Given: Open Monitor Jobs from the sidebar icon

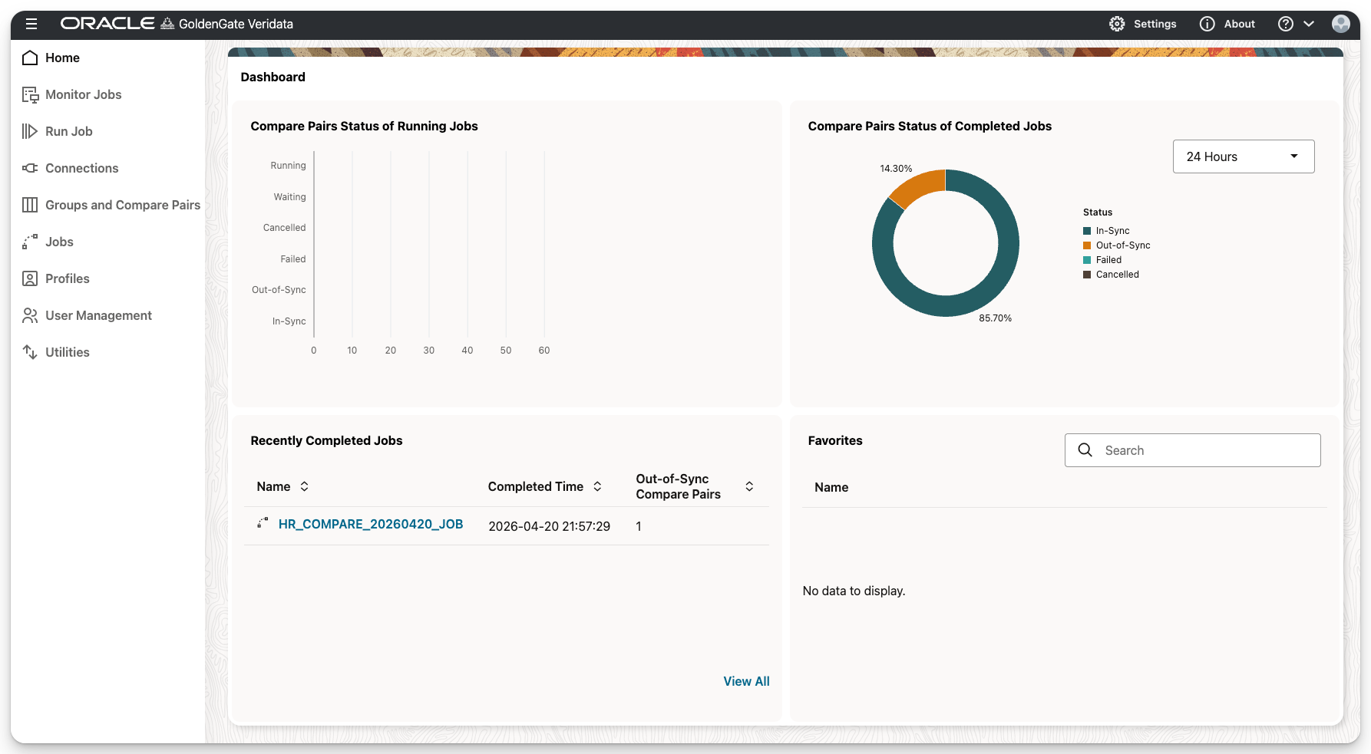Looking at the screenshot, I should click(x=30, y=95).
